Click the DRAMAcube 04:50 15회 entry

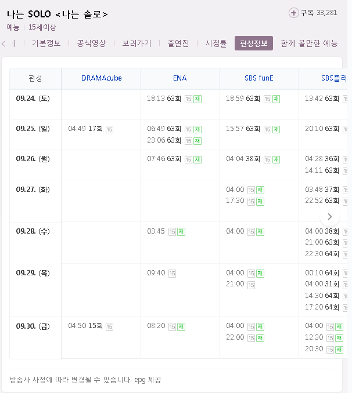pyautogui.click(x=85, y=326)
